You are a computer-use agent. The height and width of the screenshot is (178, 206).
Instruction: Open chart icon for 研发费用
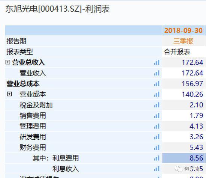coord(157,137)
